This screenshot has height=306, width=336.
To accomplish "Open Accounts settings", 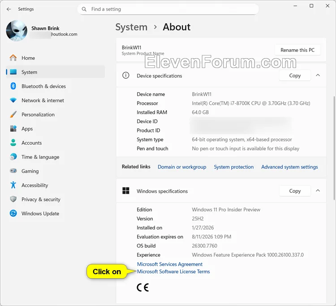I will point(55,143).
